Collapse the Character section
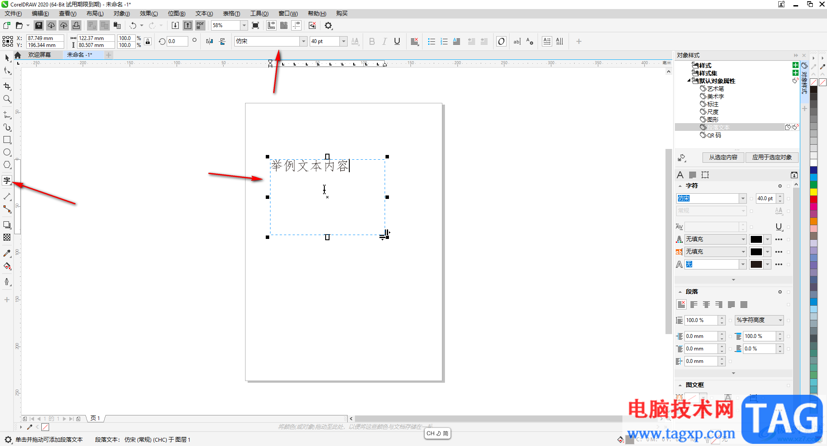The image size is (827, 446). (681, 186)
